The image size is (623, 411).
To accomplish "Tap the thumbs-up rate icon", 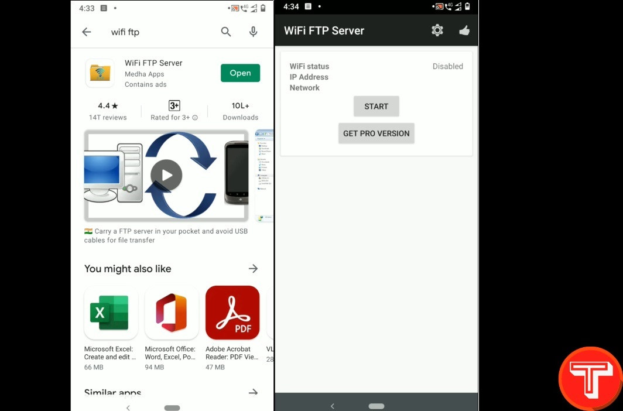I will coord(464,30).
